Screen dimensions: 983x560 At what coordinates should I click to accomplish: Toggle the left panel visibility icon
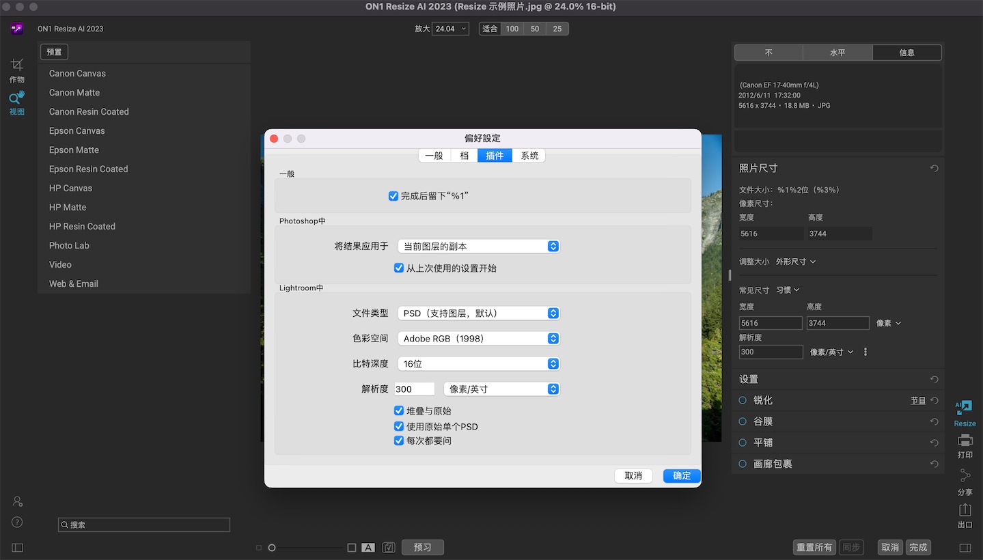click(x=17, y=548)
